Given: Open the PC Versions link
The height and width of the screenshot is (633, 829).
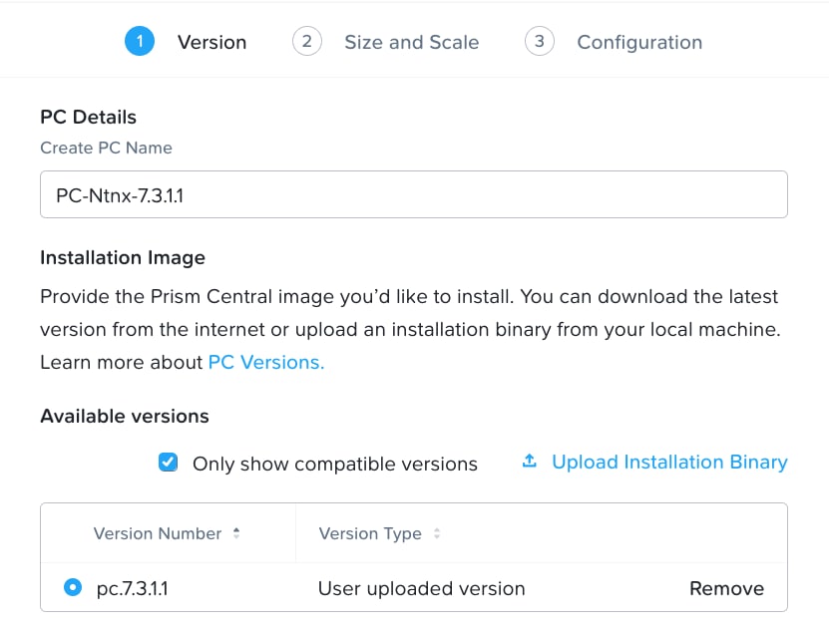Looking at the screenshot, I should tap(263, 362).
